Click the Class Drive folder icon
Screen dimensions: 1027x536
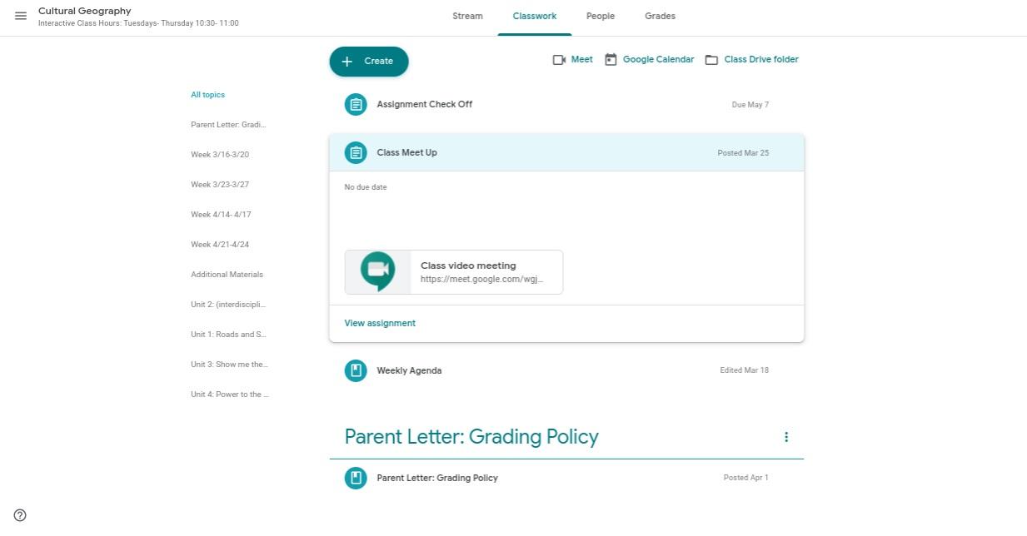[x=711, y=60]
